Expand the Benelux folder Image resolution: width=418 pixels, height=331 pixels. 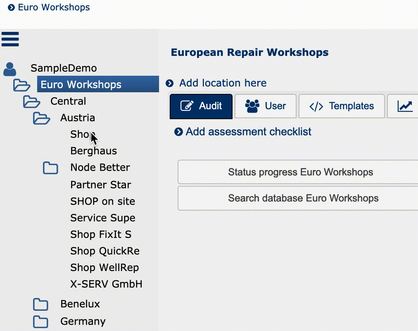coord(40,305)
